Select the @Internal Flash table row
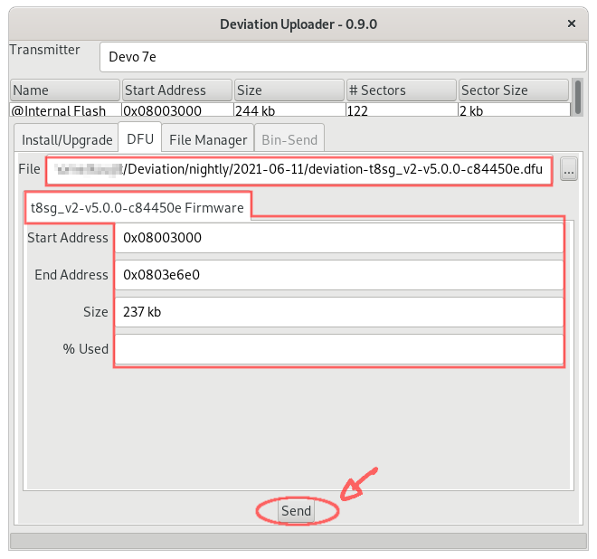 289,110
